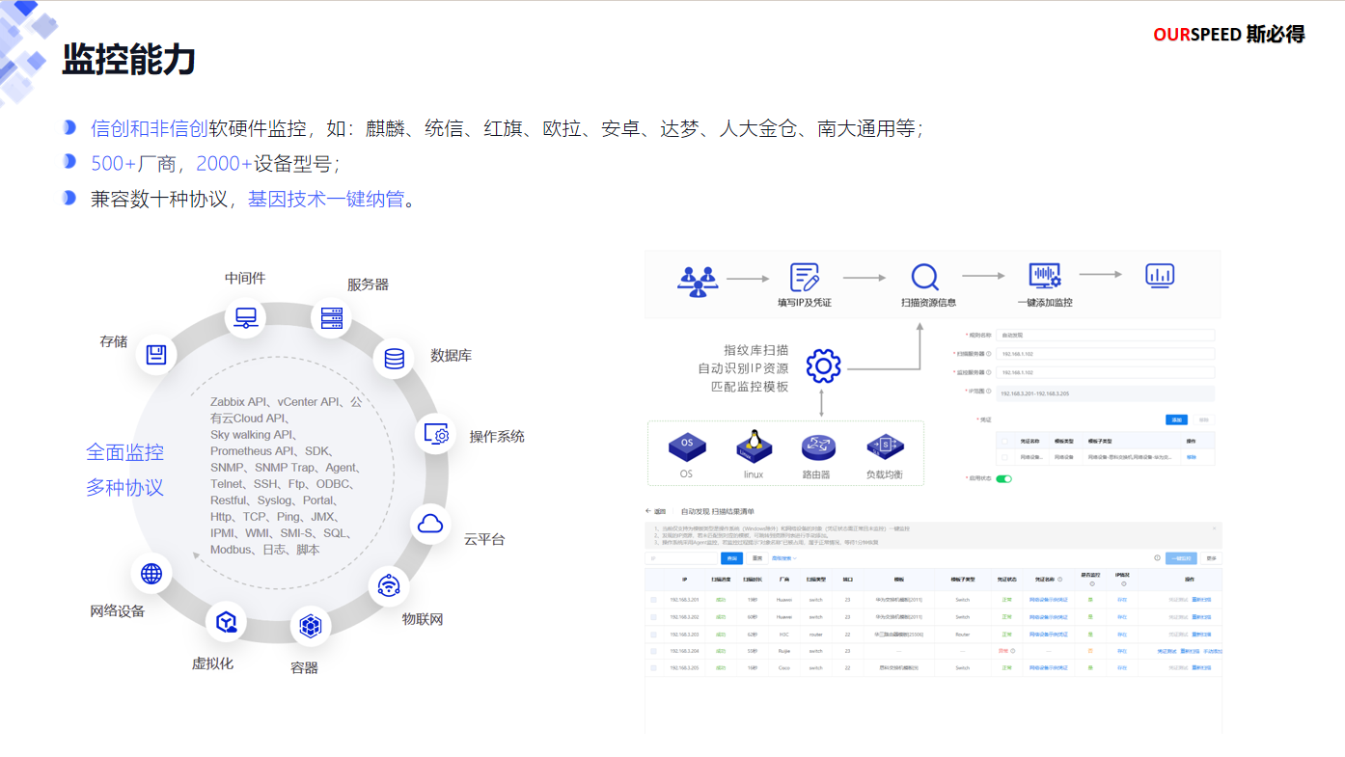
Task: Select the 物联网 IoT icon
Action: pyautogui.click(x=388, y=585)
